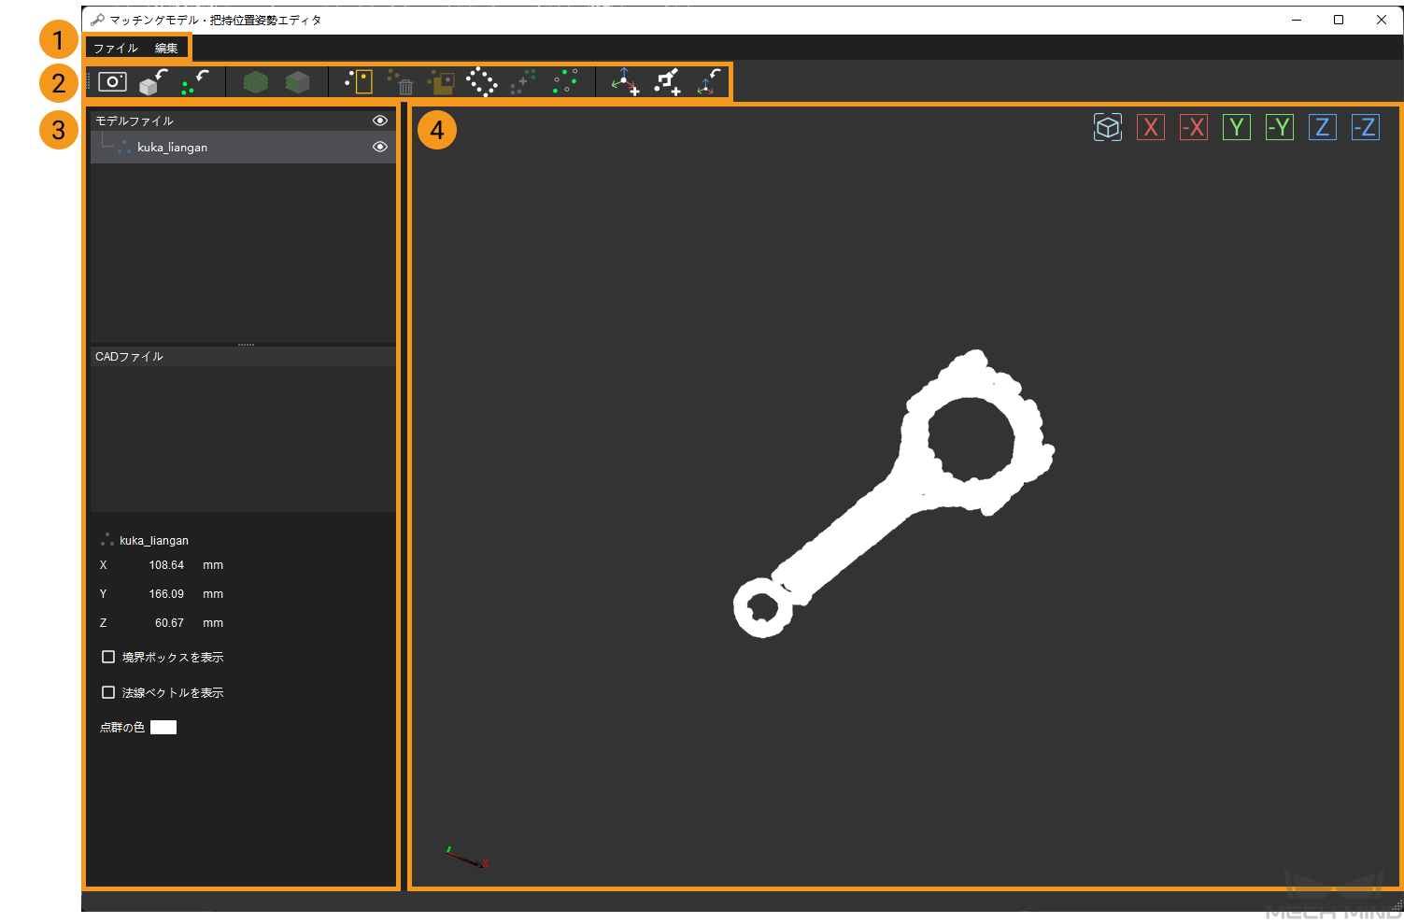Screen dimensions: 1404x923
Task: Enable 法線ベクトルを表示 checkbox
Action: point(108,692)
